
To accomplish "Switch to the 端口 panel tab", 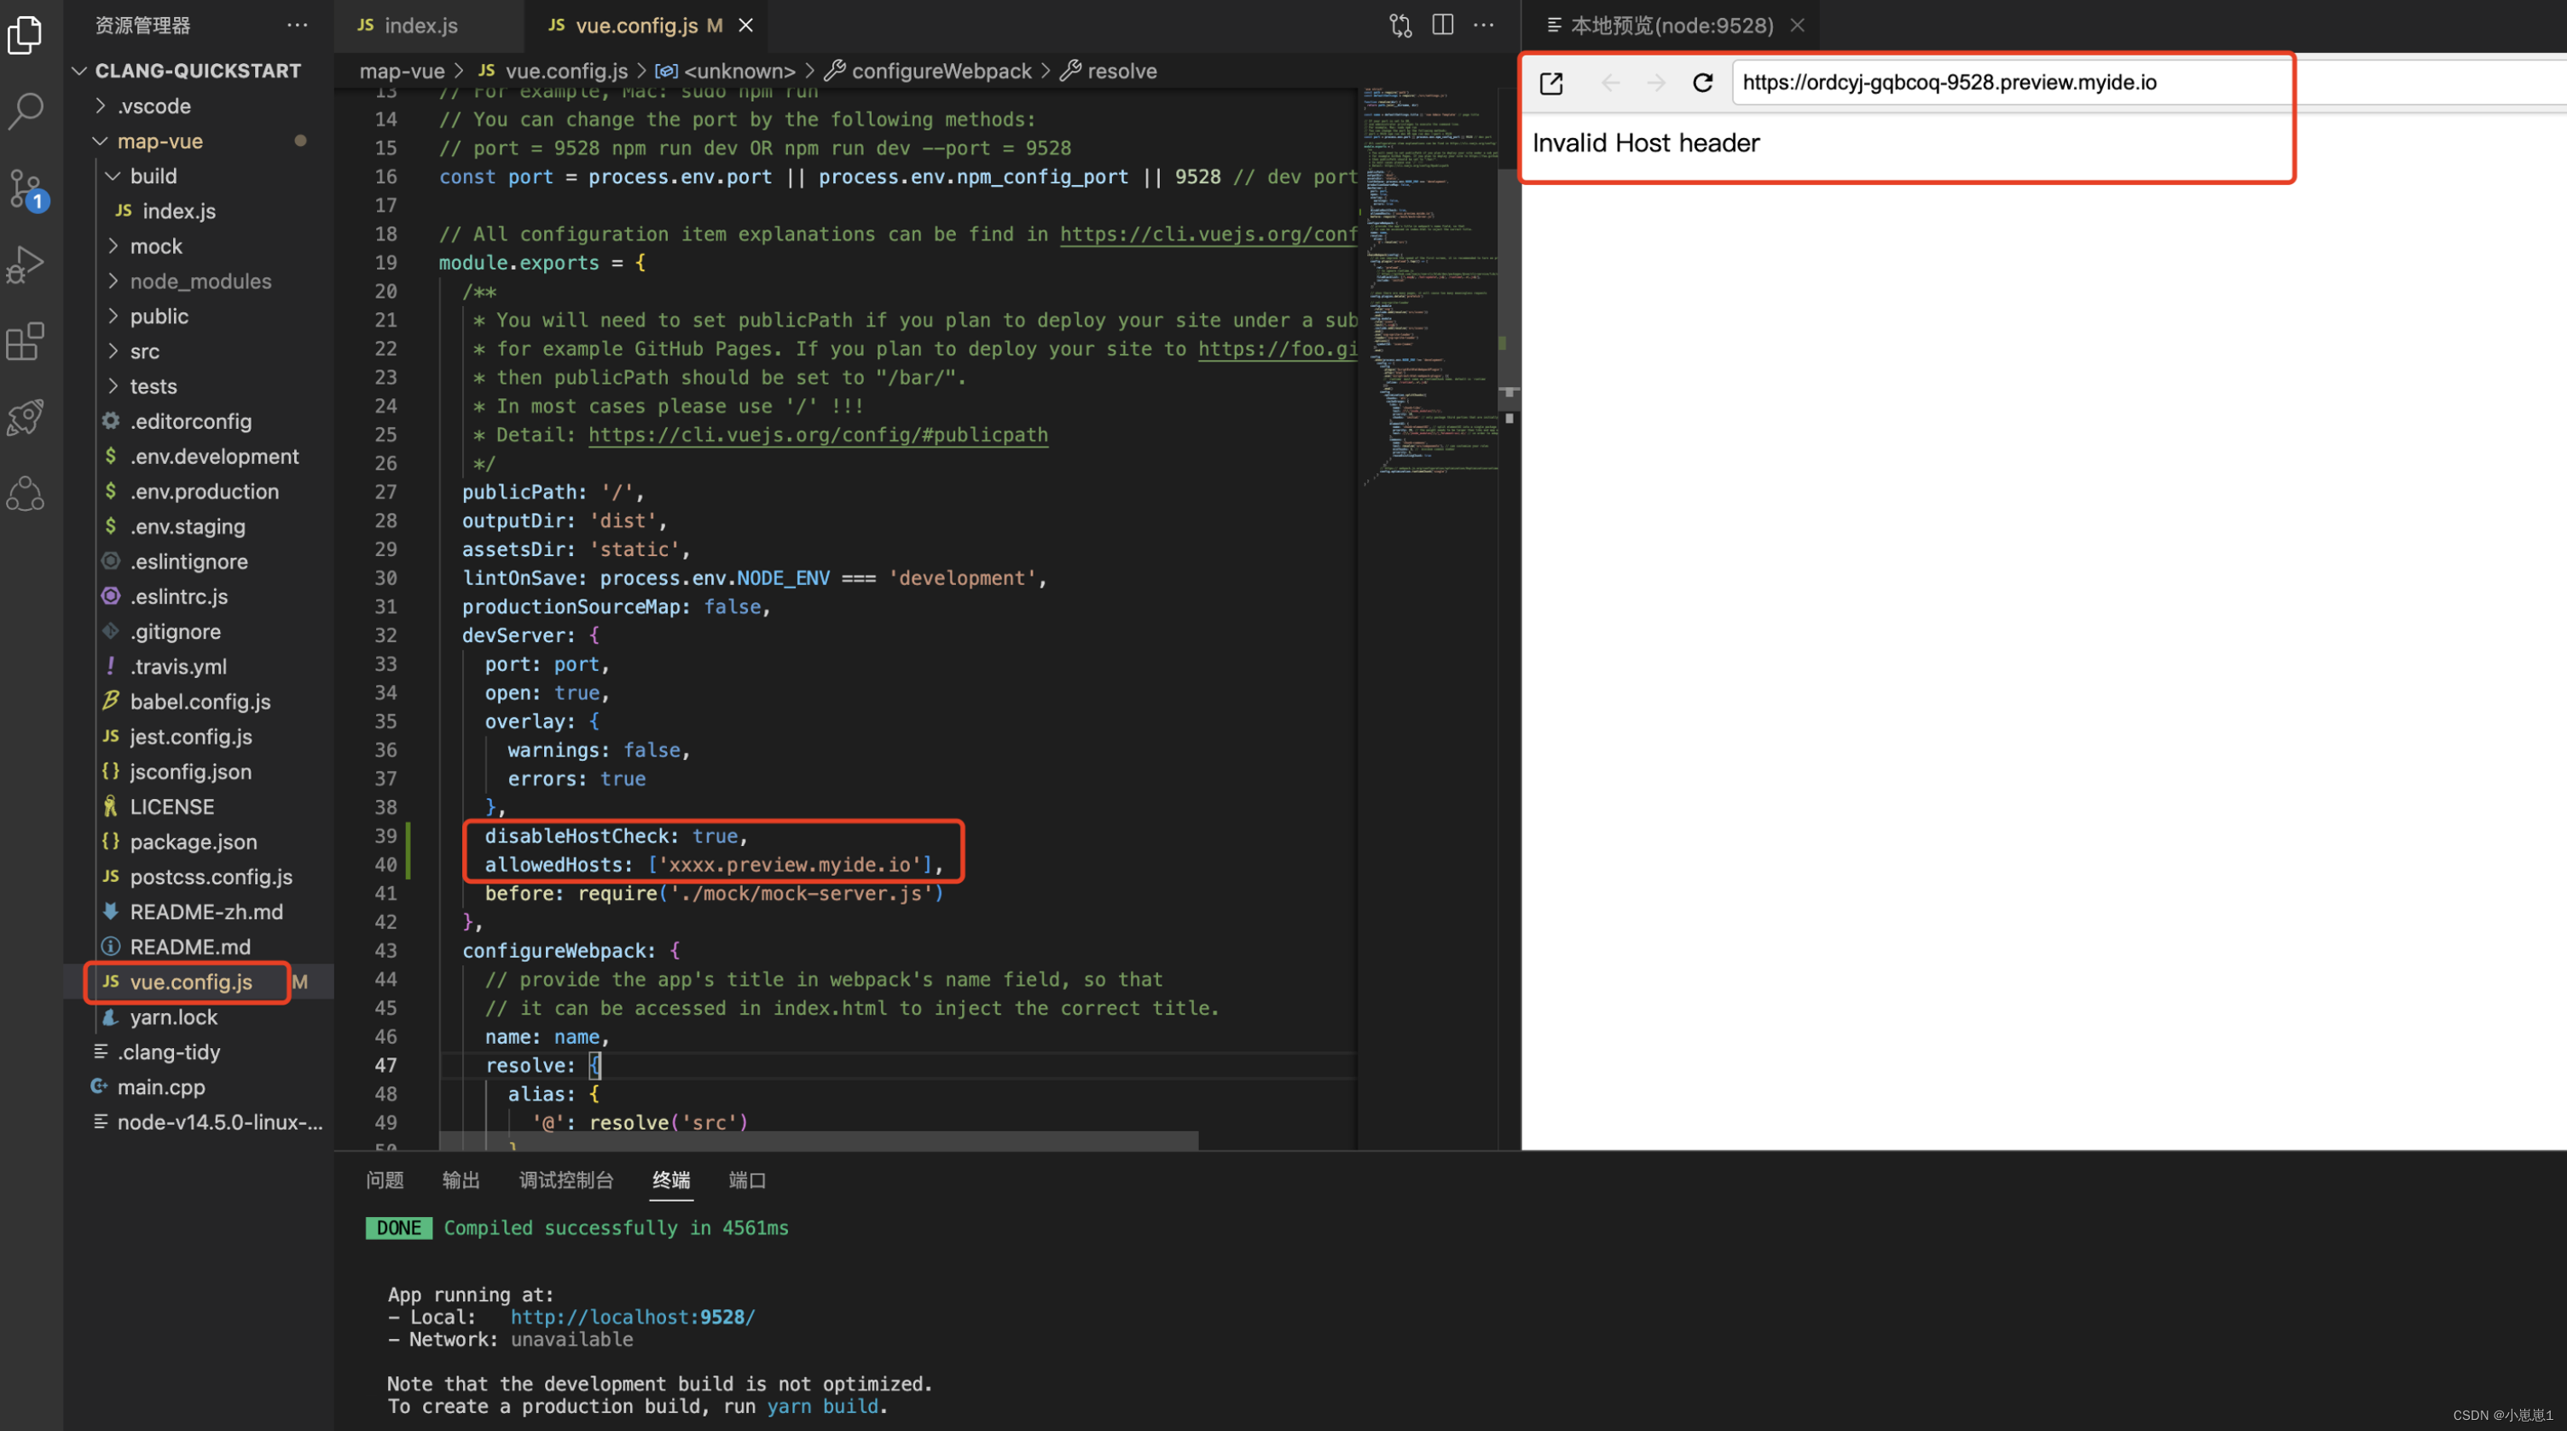I will 747,1180.
